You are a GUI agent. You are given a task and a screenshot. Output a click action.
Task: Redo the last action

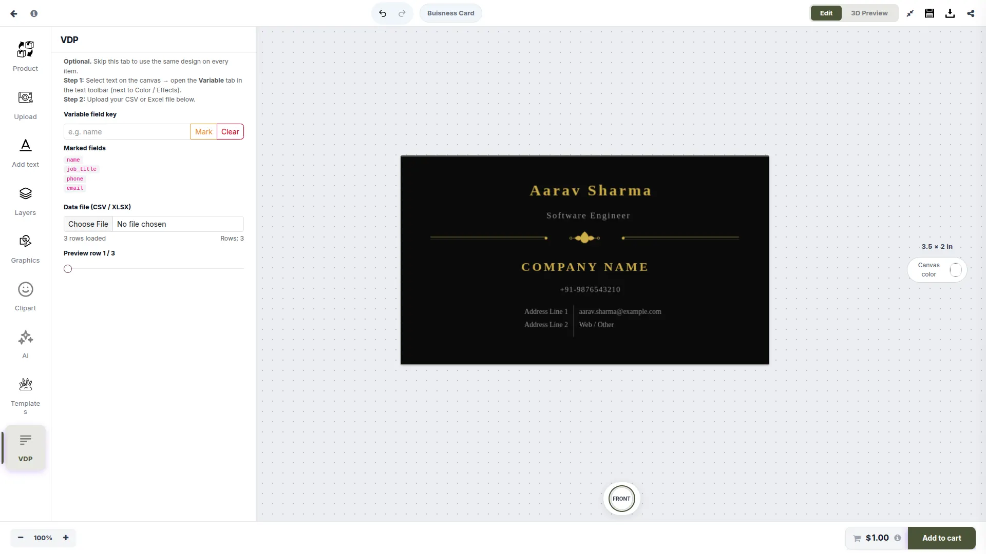402,13
